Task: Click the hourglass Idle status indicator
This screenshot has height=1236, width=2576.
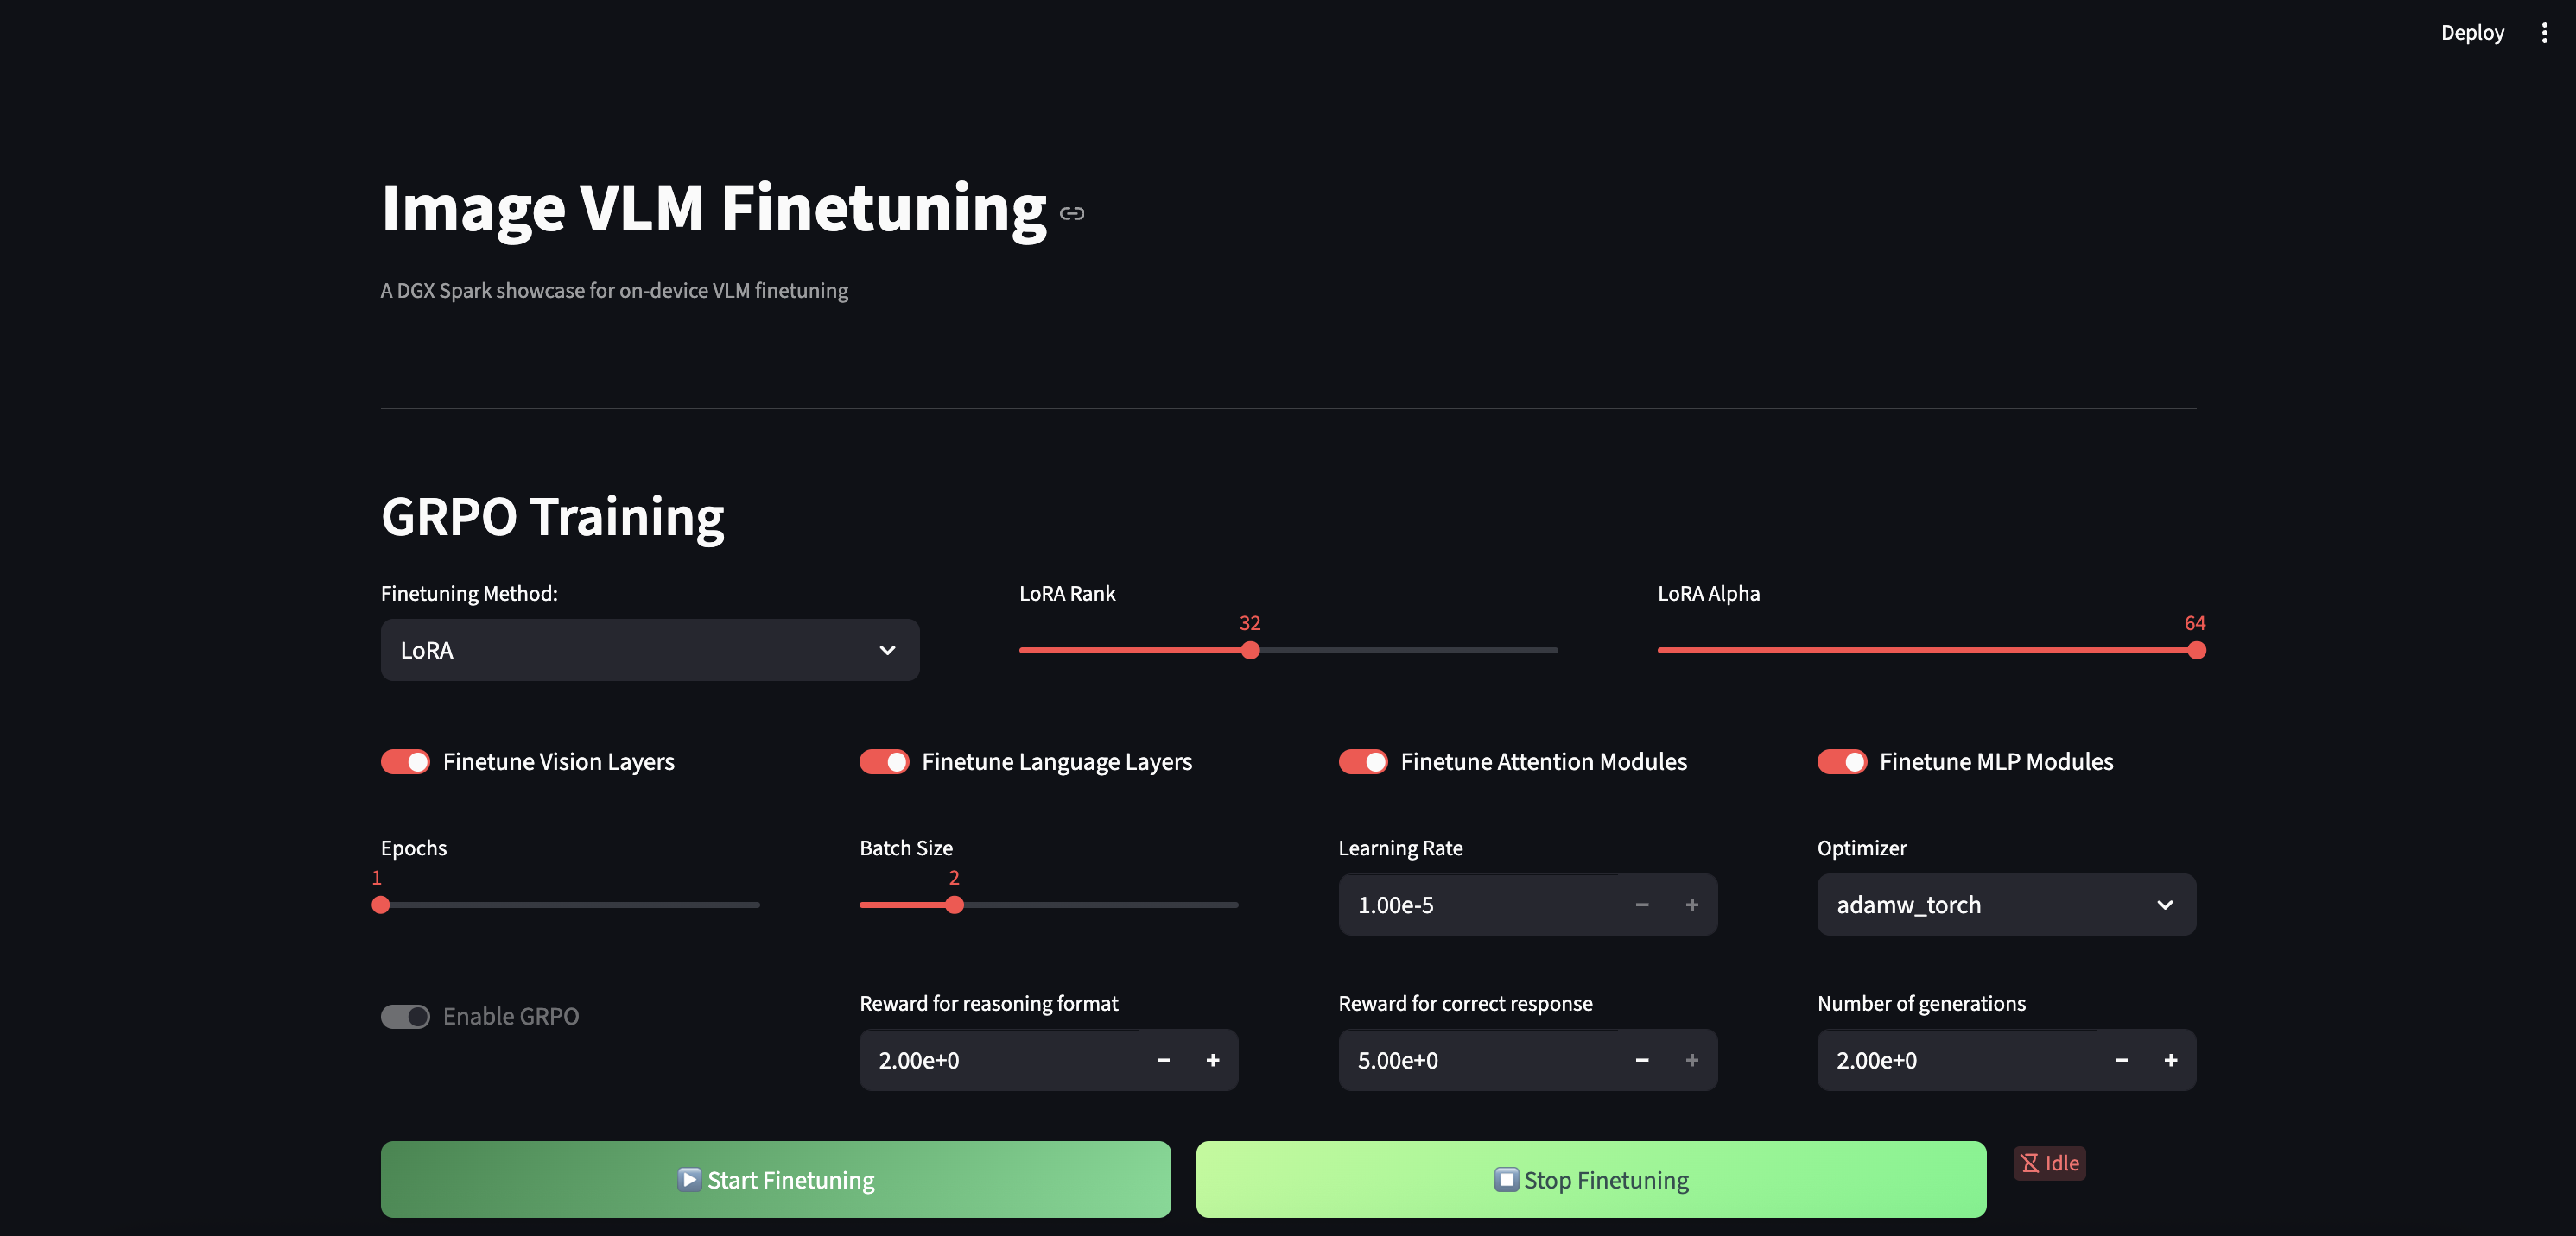Action: pyautogui.click(x=2049, y=1162)
